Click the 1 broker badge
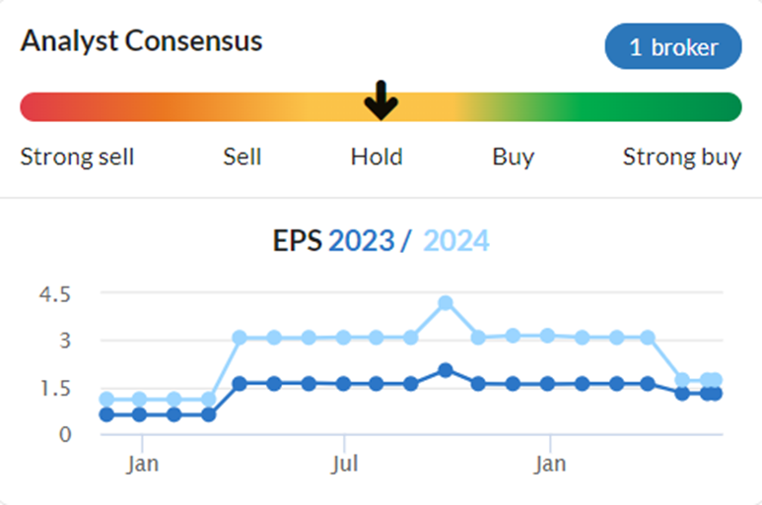The image size is (762, 505). tap(673, 46)
